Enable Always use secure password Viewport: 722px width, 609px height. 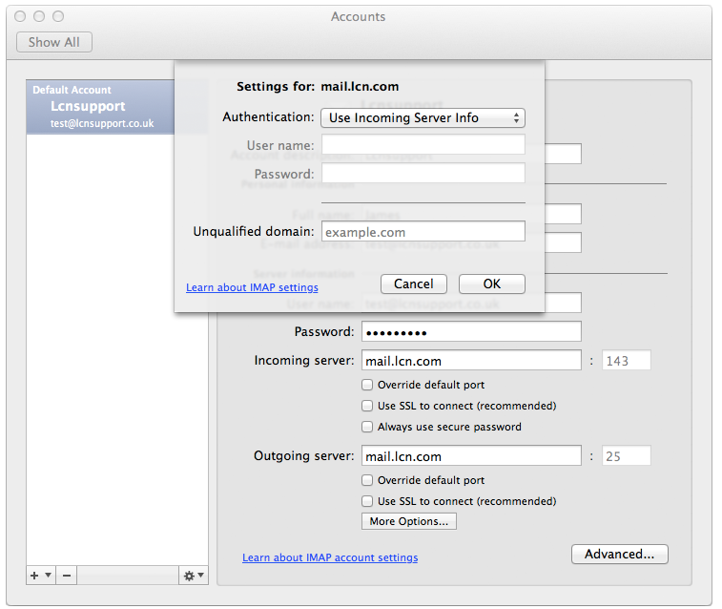[367, 427]
